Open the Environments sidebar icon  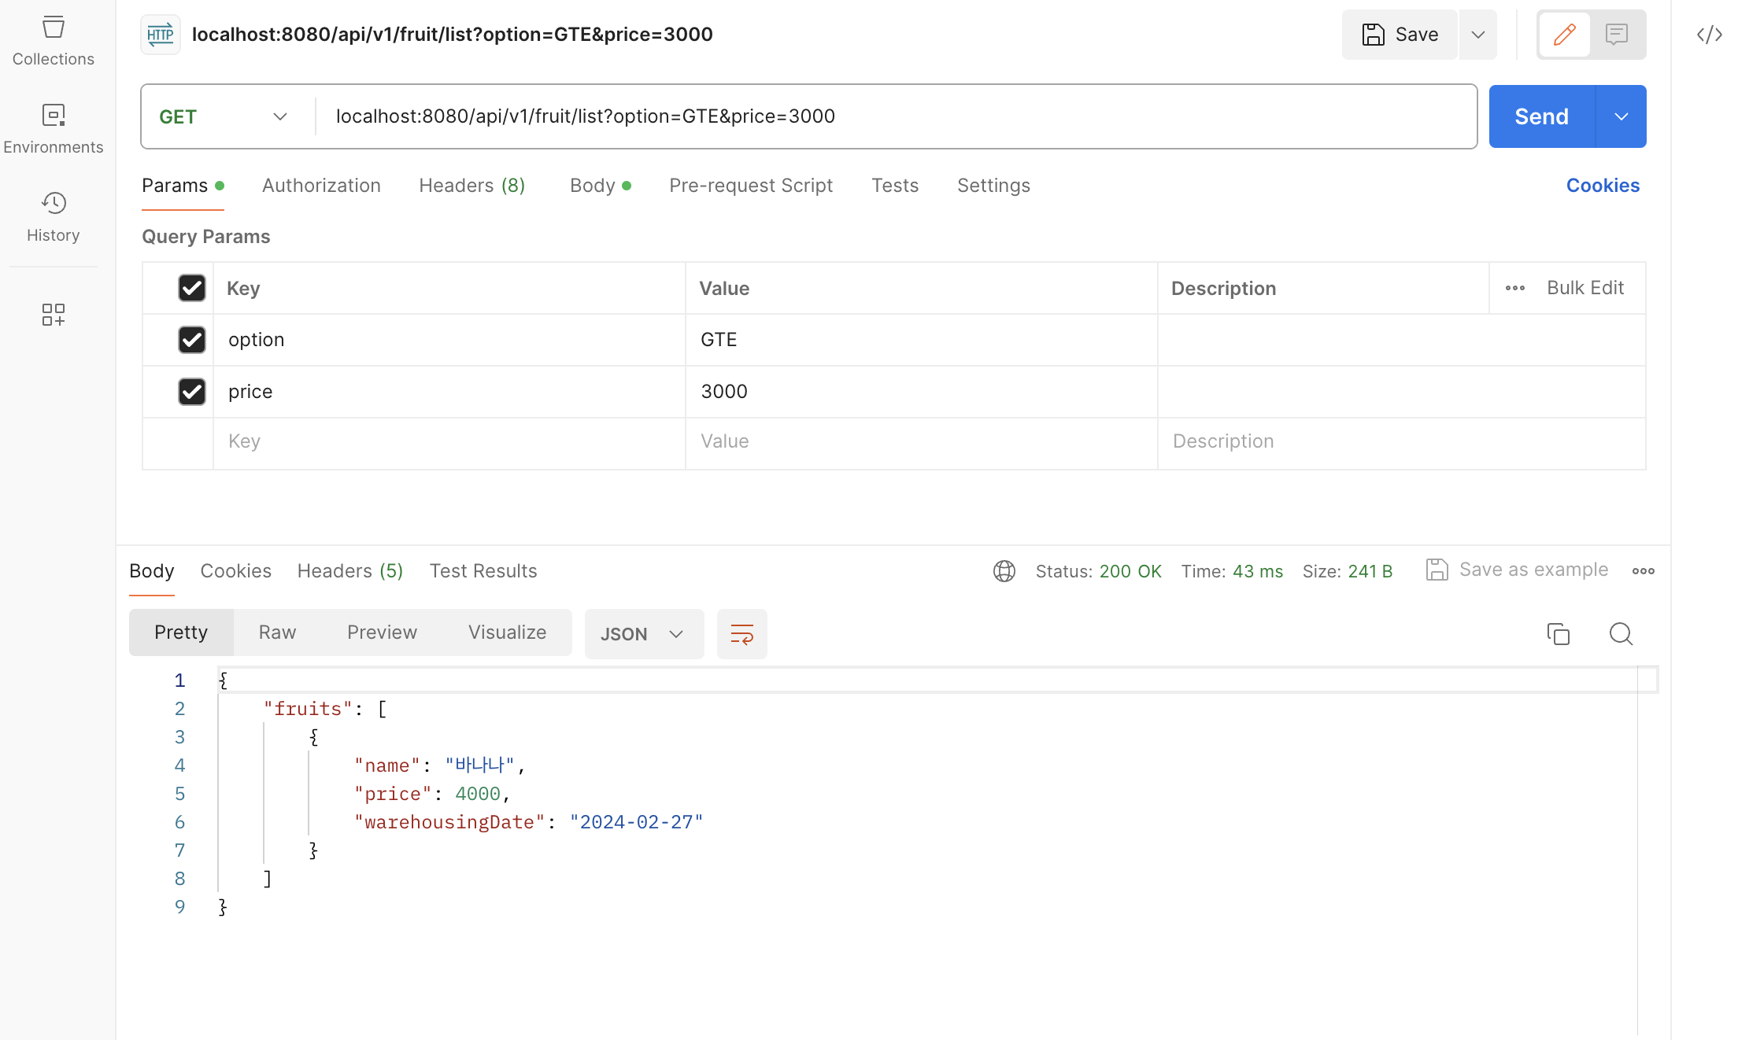[53, 129]
